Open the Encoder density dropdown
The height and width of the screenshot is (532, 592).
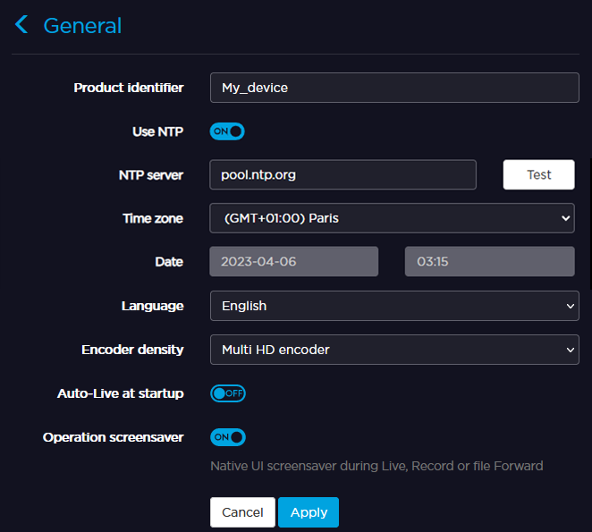pos(394,350)
